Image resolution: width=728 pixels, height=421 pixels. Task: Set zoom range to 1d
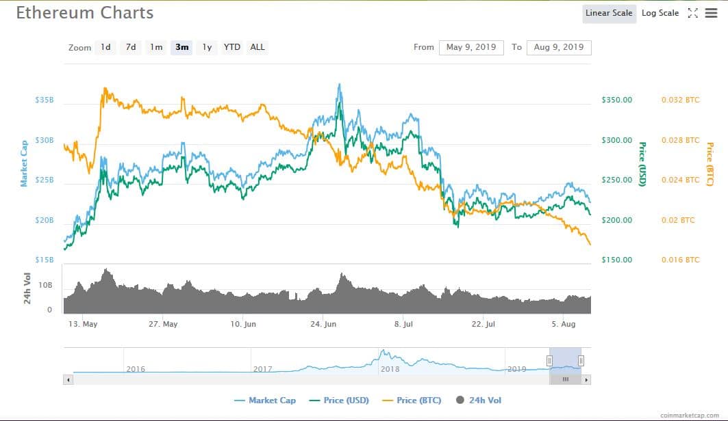(105, 47)
